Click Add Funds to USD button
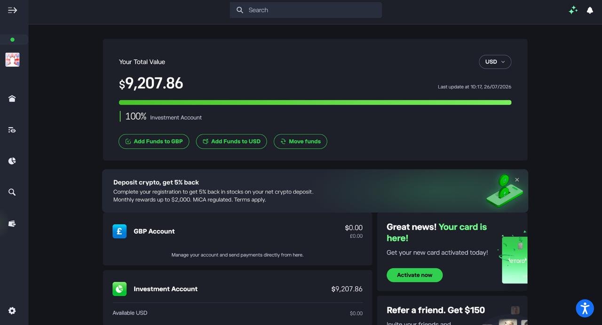602x325 pixels. 231,141
